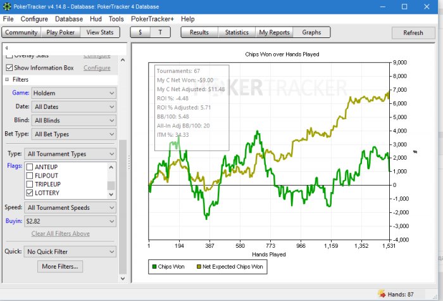
Task: Open the Date dropdown showing All Dates
Action: point(74,106)
